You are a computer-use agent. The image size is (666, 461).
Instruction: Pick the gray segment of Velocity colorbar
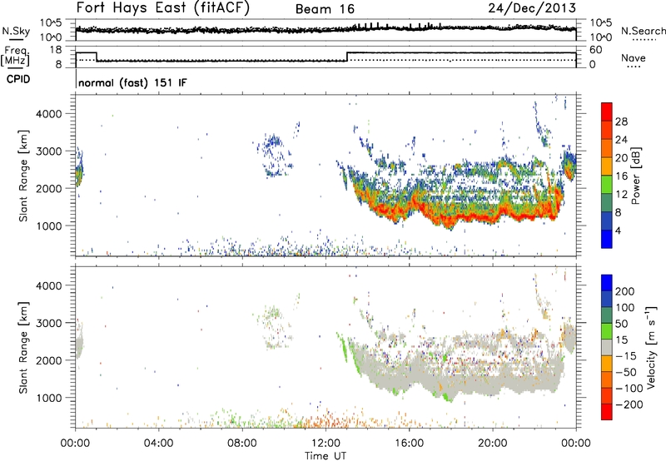tap(607, 347)
